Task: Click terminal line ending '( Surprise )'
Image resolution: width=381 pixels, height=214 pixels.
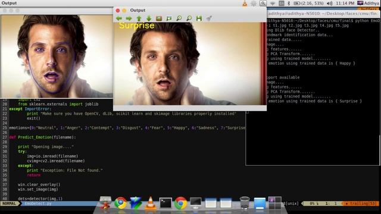Action: pyautogui.click(x=314, y=101)
